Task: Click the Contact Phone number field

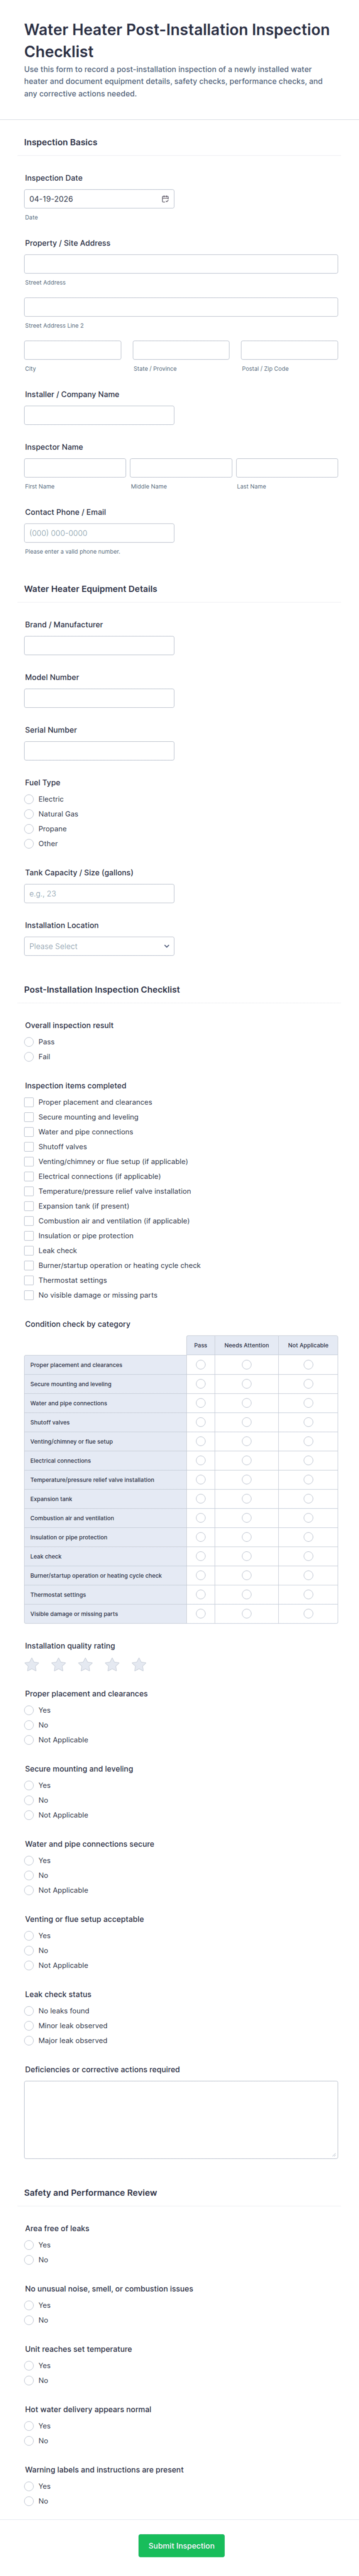Action: click(x=99, y=533)
